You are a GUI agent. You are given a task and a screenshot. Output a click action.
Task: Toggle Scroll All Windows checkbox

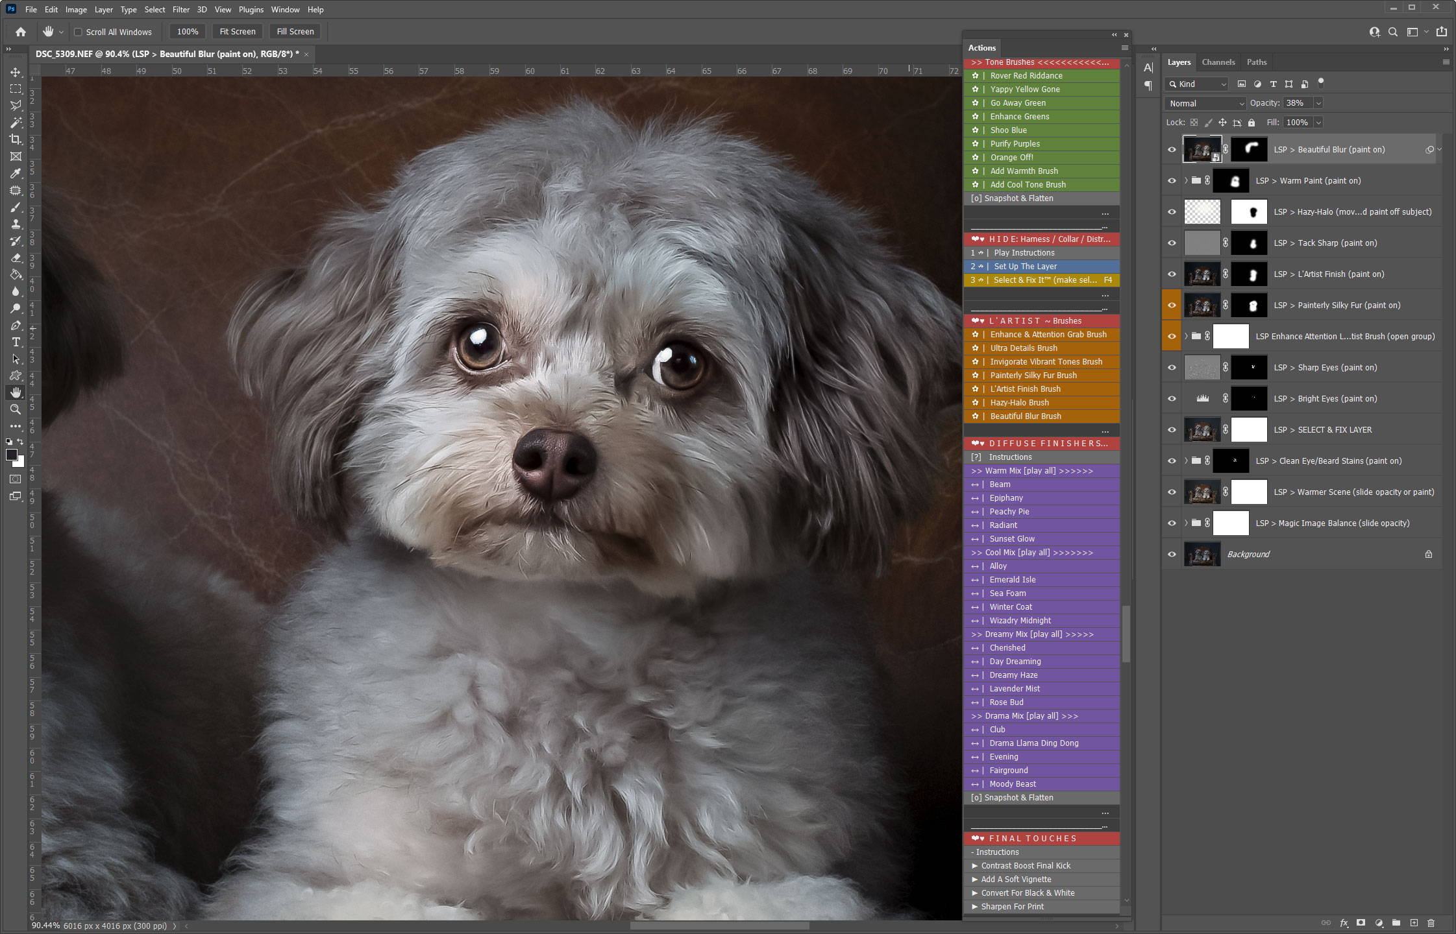coord(78,32)
